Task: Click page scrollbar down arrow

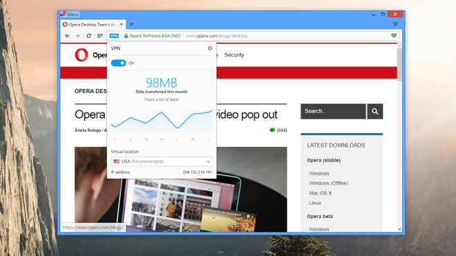Action: click(399, 229)
